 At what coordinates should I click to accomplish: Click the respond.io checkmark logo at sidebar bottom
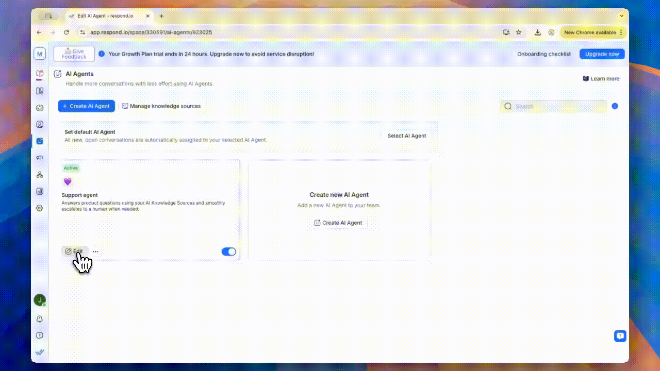tap(40, 352)
